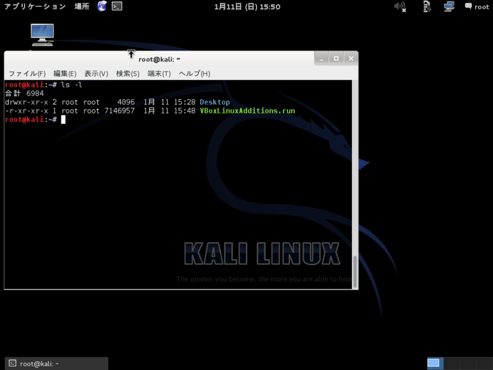The width and height of the screenshot is (493, 370).
Task: Close the root@kali terminal window
Action: click(x=351, y=59)
